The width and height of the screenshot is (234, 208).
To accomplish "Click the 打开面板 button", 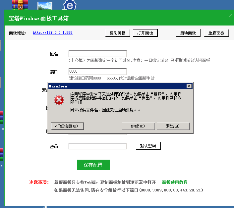I will coord(145,33).
